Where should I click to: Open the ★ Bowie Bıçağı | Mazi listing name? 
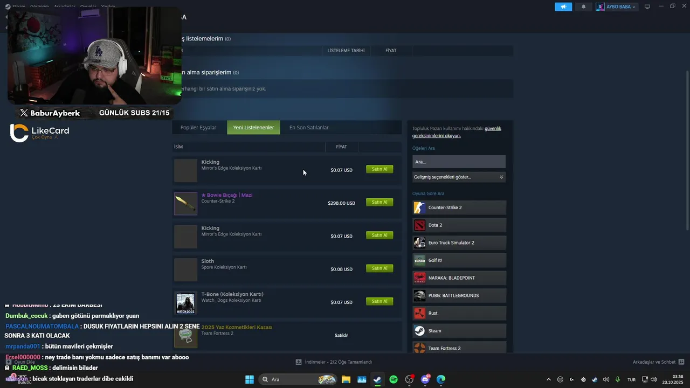(x=226, y=195)
